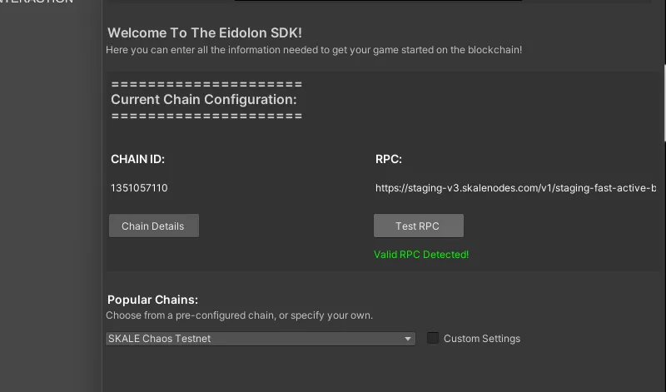The image size is (666, 392).
Task: Click the vertical scrollbar on the right
Action: (664, 100)
